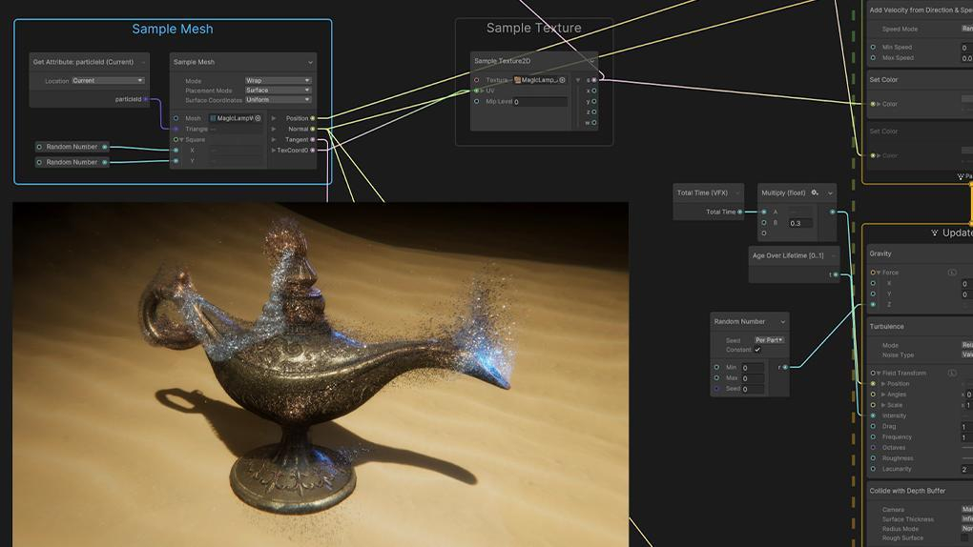Collapse the Sample Mesh node with chevron
The width and height of the screenshot is (973, 547).
click(x=310, y=62)
